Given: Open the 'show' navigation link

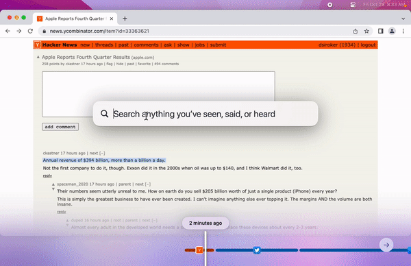Looking at the screenshot, I should [183, 45].
